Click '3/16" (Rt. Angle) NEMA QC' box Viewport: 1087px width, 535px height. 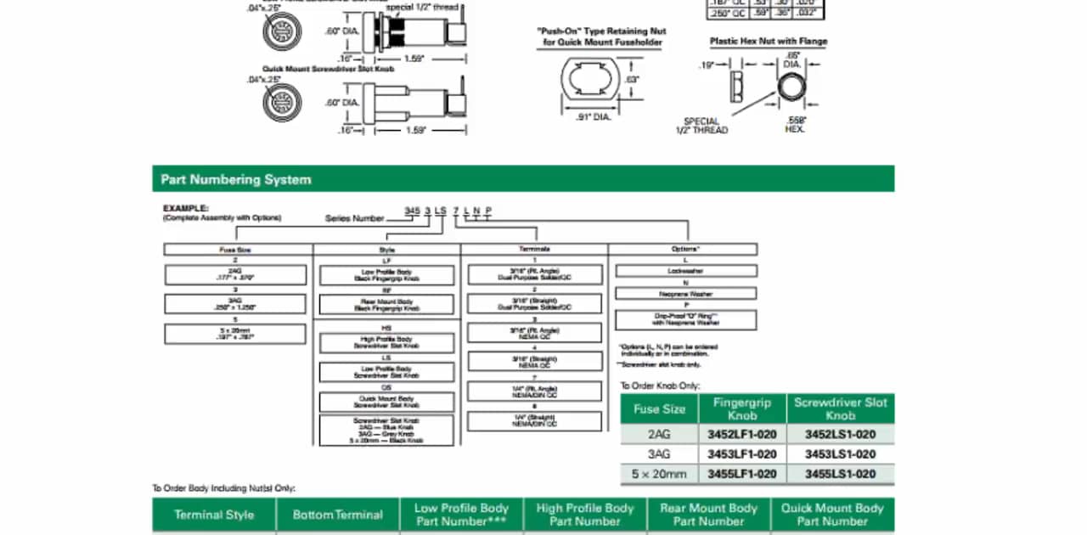click(535, 333)
